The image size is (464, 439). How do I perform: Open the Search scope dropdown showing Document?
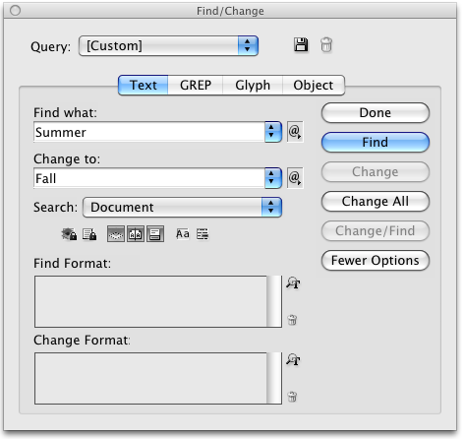point(183,207)
